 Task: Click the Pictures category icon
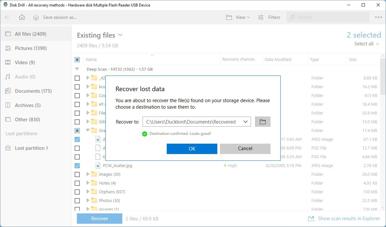tap(8, 48)
